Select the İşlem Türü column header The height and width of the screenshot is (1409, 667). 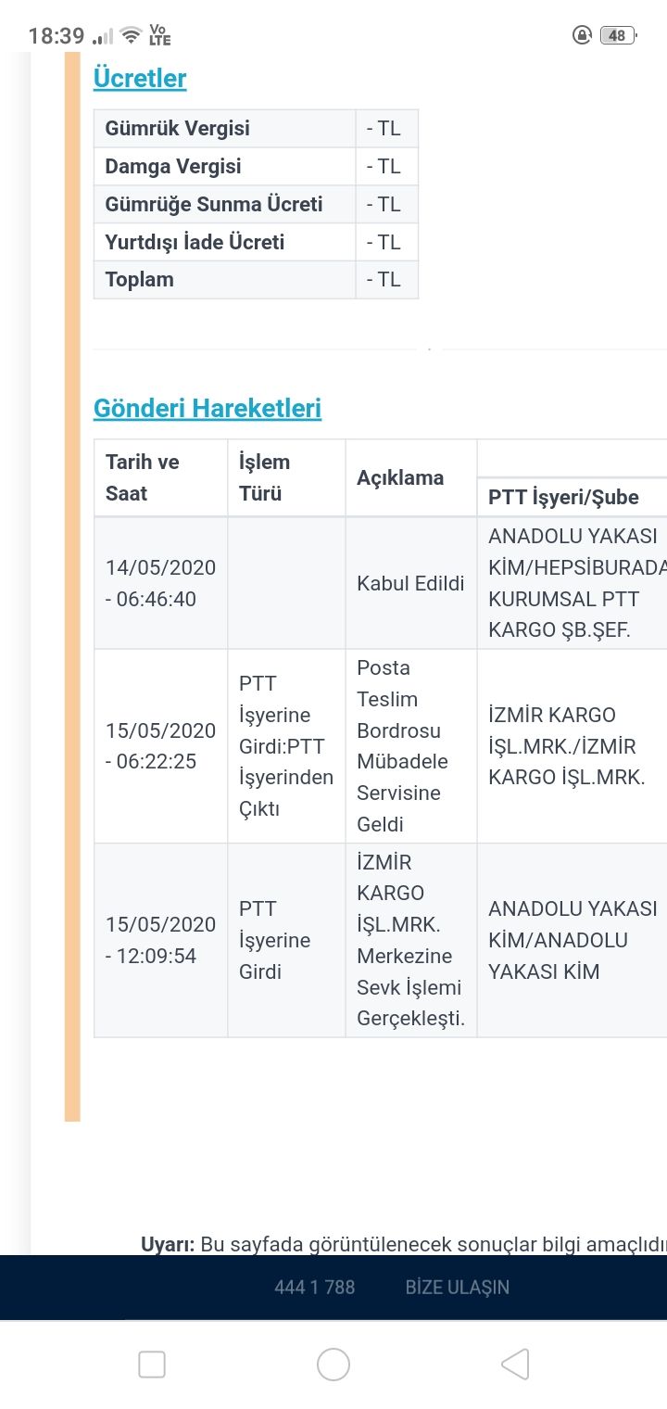[265, 477]
